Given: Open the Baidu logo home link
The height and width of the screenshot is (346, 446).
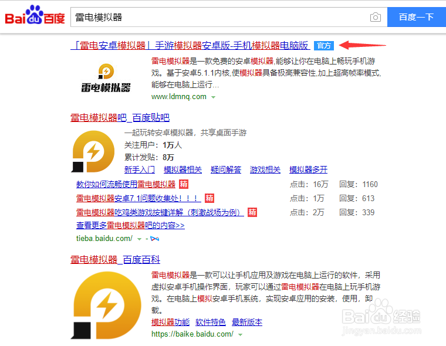Looking at the screenshot, I should pyautogui.click(x=35, y=15).
